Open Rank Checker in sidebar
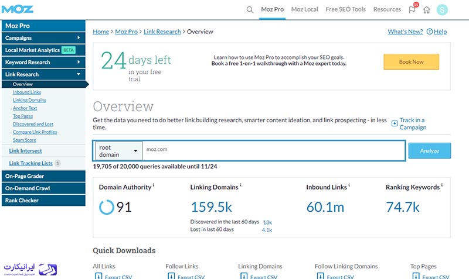469x279 pixels. pyautogui.click(x=43, y=201)
